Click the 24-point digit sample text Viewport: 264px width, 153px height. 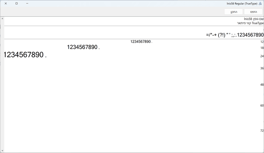(25, 55)
